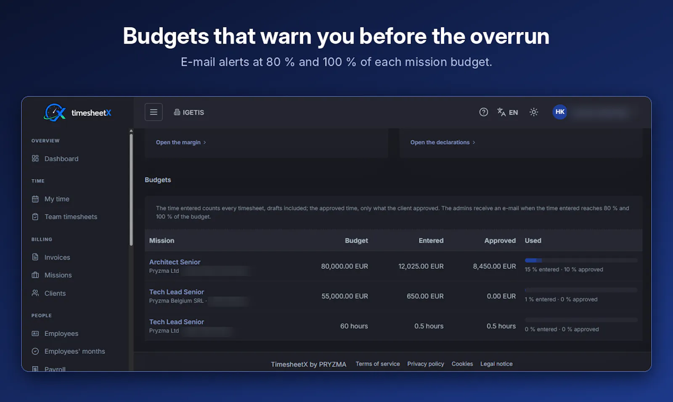Go to Dashboard in the sidebar
Image resolution: width=673 pixels, height=402 pixels.
(x=61, y=159)
